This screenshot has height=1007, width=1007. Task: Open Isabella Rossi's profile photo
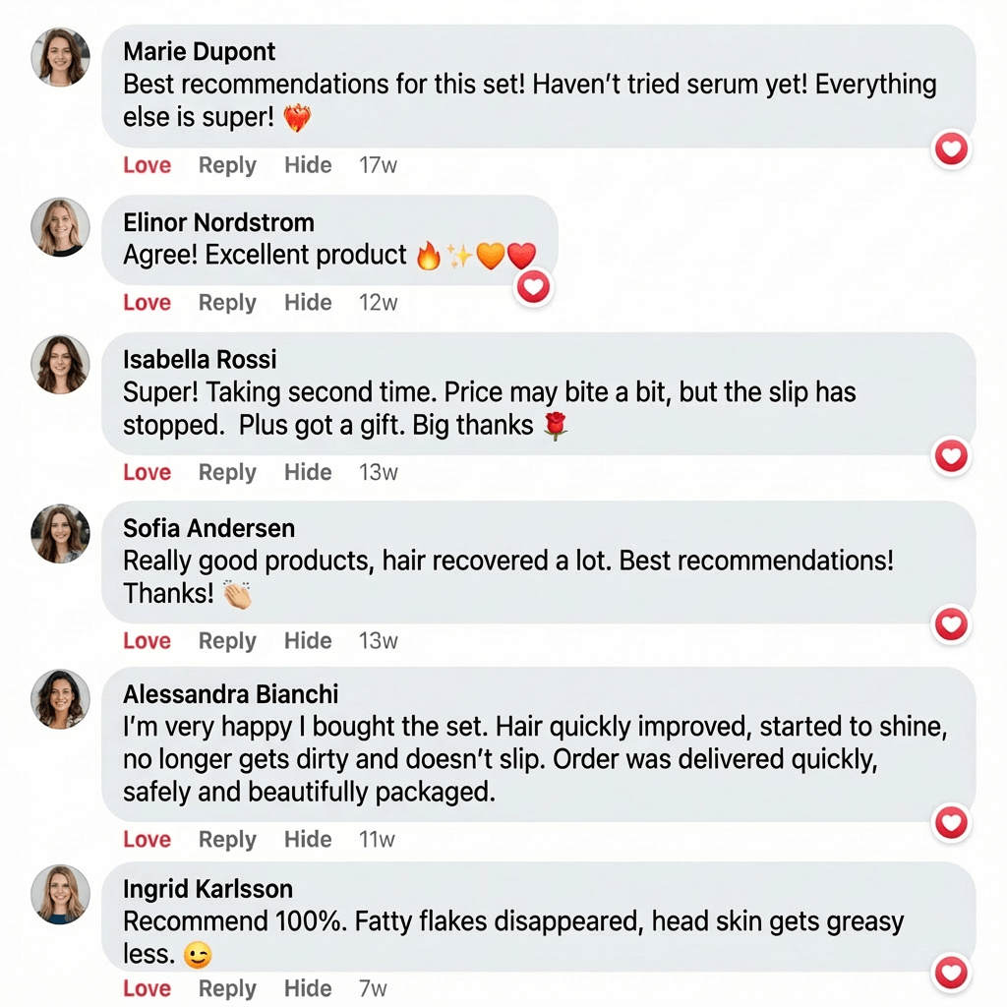(61, 364)
